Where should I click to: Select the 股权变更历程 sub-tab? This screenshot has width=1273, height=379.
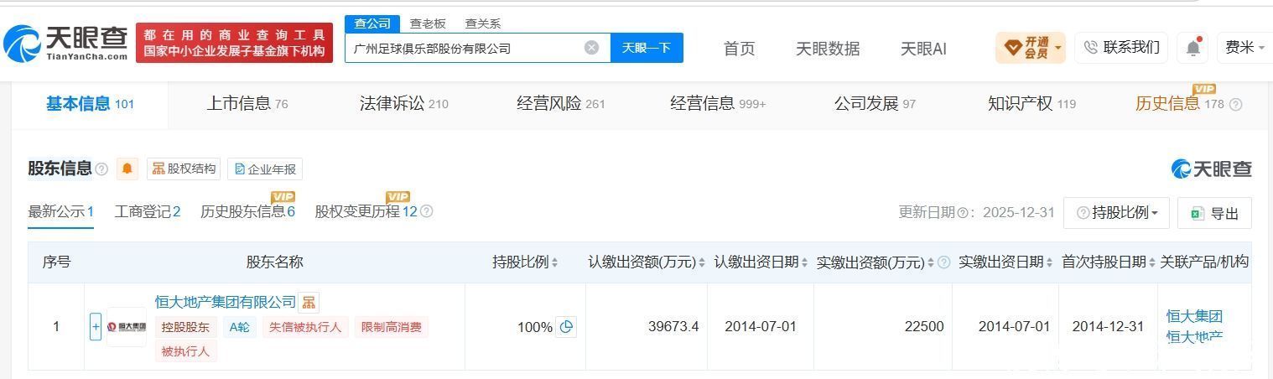pos(366,211)
